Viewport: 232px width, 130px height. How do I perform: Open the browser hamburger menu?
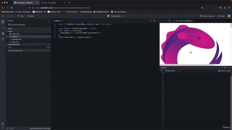tap(229, 8)
